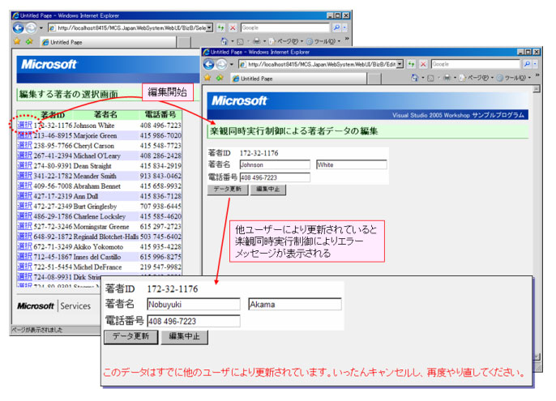Click データ更新 button in the enlarged callout
Image resolution: width=556 pixels, height=401 pixels.
coord(130,336)
